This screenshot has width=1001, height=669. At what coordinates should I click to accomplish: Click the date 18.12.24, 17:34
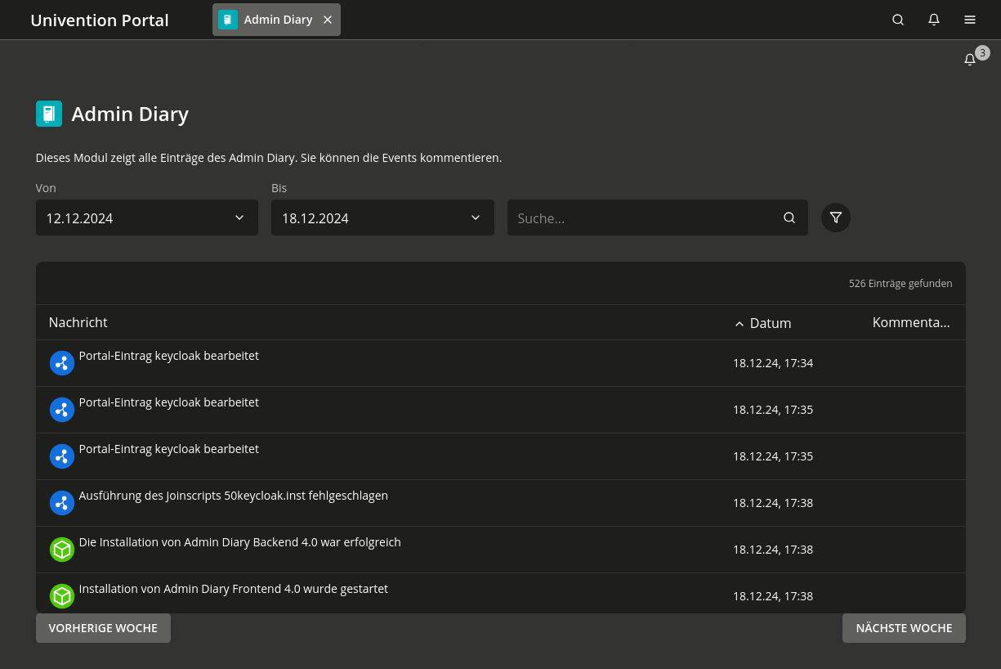(x=773, y=363)
